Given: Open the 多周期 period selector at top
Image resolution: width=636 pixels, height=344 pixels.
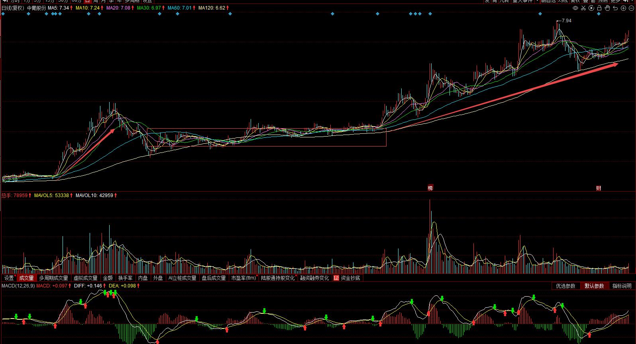Looking at the screenshot, I should (x=133, y=1).
